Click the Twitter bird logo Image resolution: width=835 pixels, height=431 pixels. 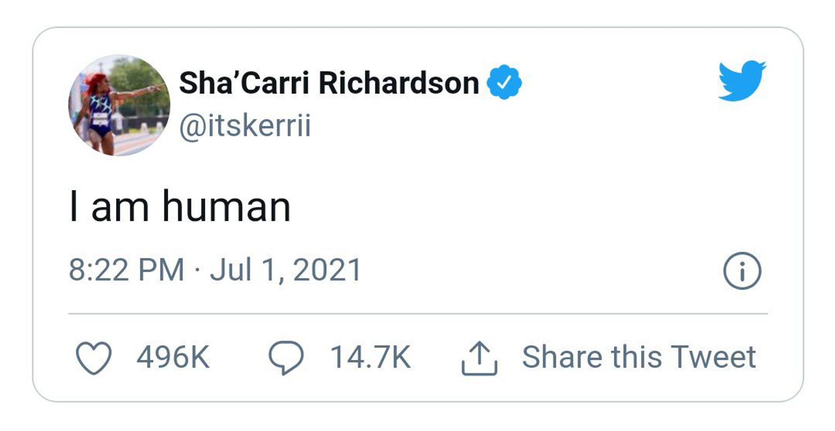(x=742, y=81)
